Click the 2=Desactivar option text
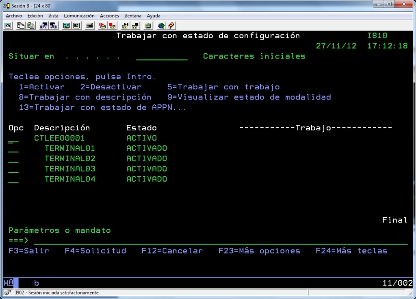Screen dimensions: 416x299 (x=111, y=87)
